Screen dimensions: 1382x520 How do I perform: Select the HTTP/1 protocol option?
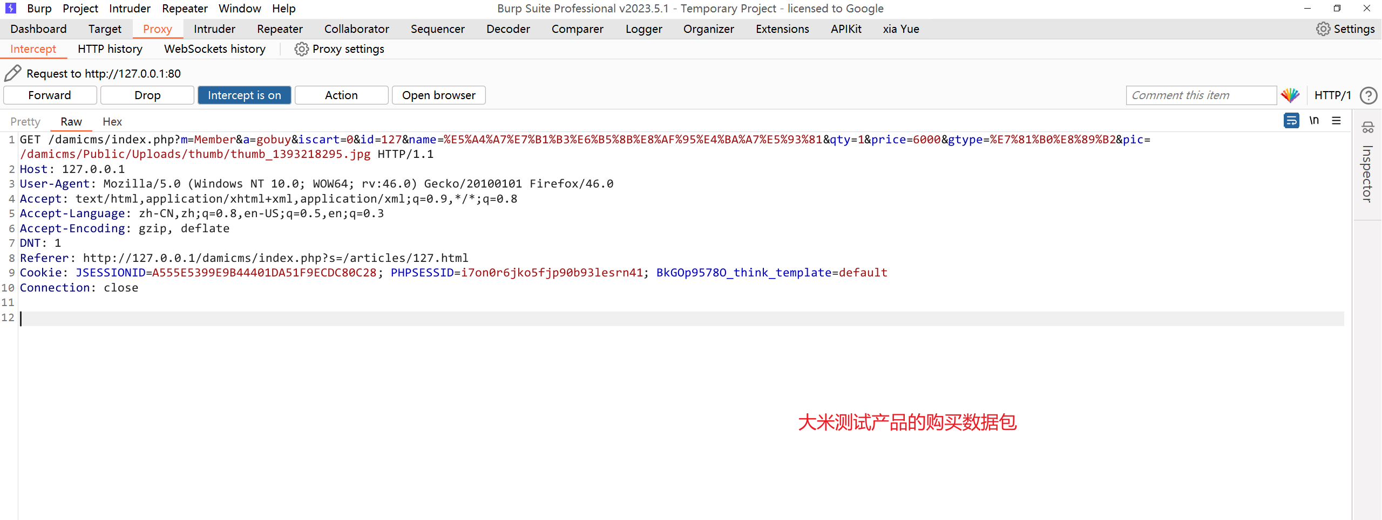point(1332,95)
